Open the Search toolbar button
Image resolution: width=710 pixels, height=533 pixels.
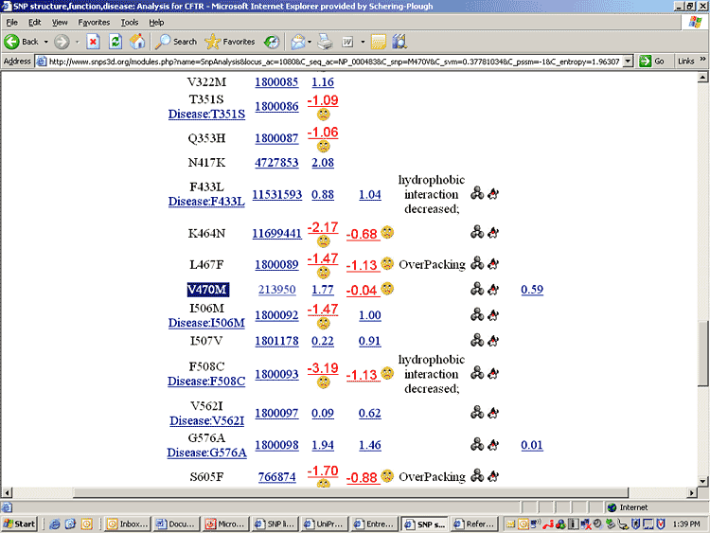176,42
